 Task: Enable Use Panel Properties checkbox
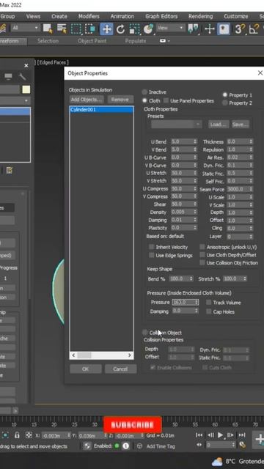tap(166, 100)
